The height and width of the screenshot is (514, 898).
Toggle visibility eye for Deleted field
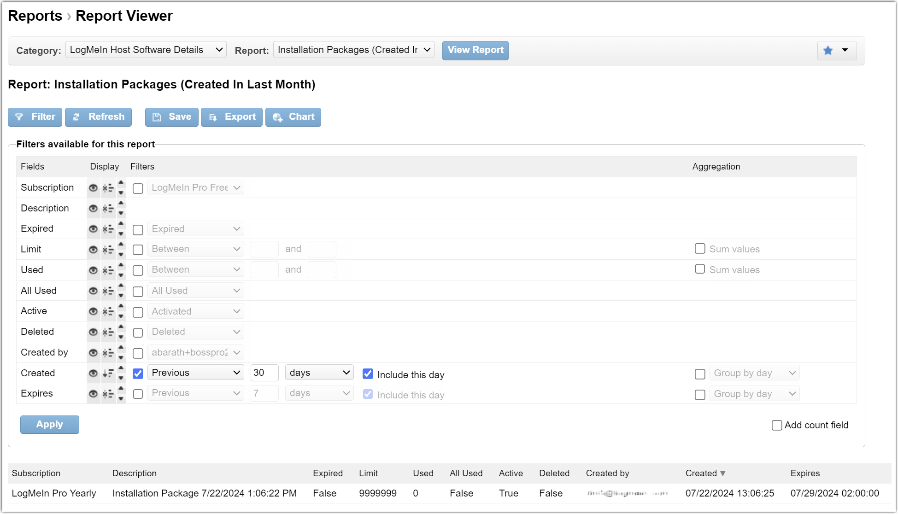click(x=93, y=332)
